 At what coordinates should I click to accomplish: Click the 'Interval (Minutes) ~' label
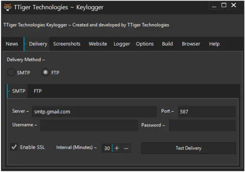[76, 147]
